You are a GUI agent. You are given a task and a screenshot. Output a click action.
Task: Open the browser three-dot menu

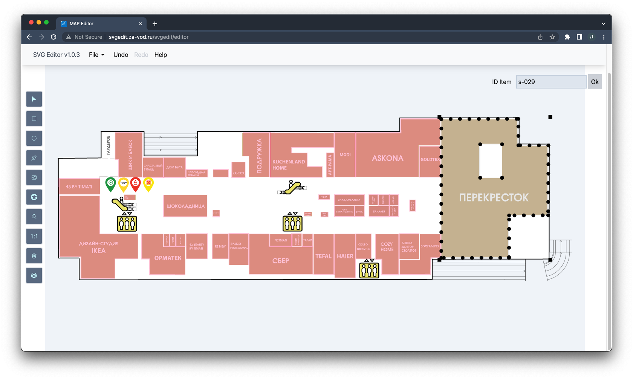pyautogui.click(x=604, y=37)
